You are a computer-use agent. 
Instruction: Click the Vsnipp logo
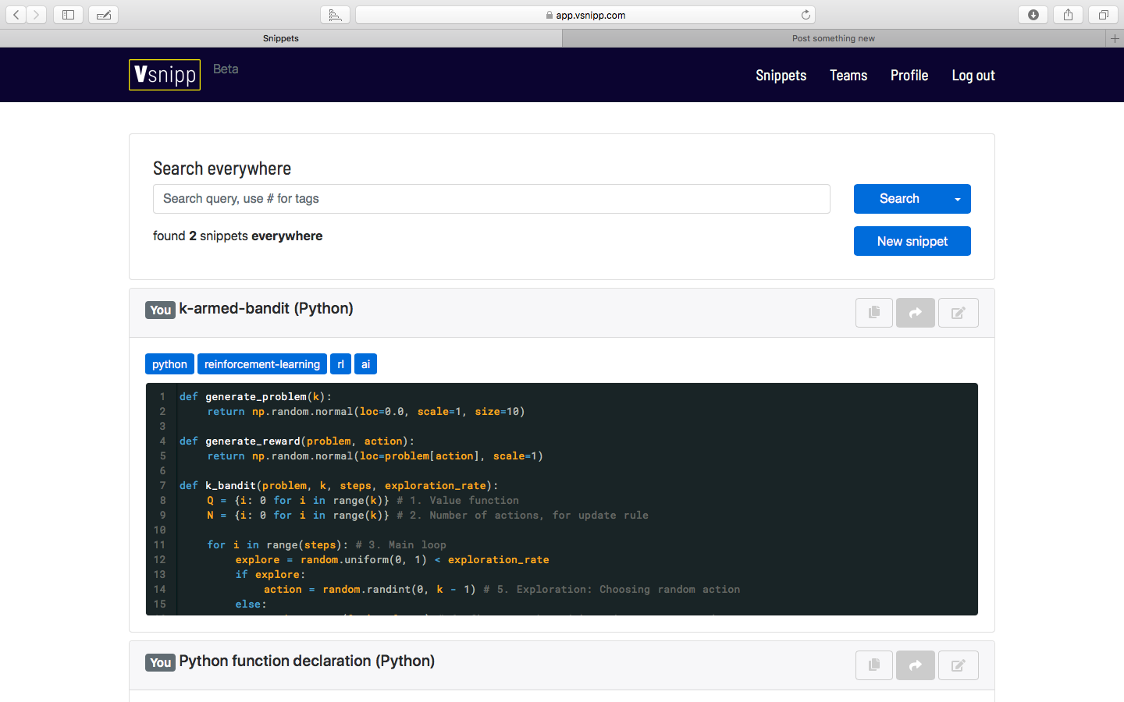point(165,75)
